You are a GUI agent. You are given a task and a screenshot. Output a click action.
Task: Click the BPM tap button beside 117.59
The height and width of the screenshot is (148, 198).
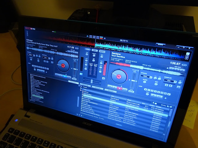click(76, 48)
